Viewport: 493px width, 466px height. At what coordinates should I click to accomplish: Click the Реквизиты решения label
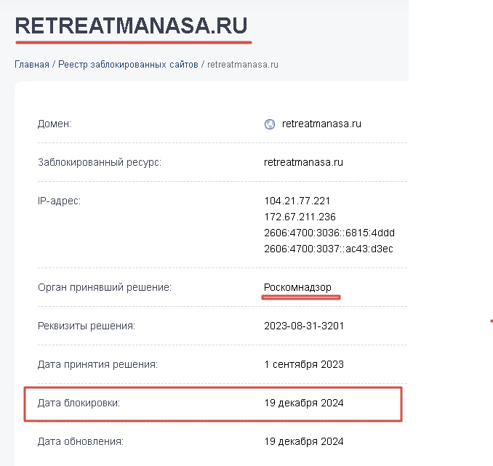point(87,326)
